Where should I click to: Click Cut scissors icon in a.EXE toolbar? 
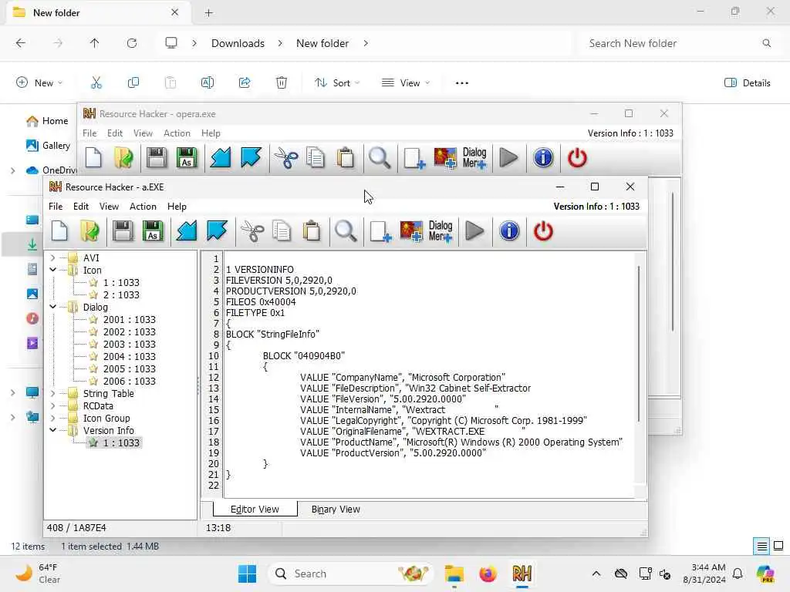click(252, 231)
